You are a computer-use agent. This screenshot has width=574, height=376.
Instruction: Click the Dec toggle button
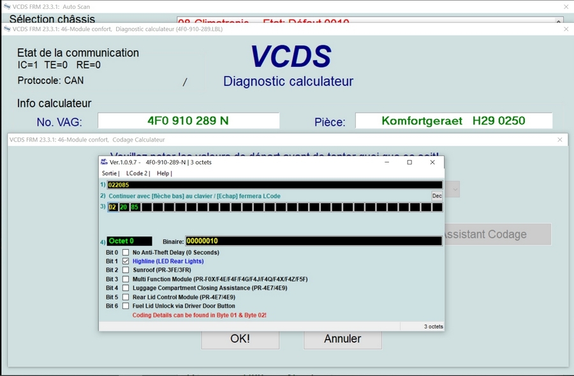point(437,196)
